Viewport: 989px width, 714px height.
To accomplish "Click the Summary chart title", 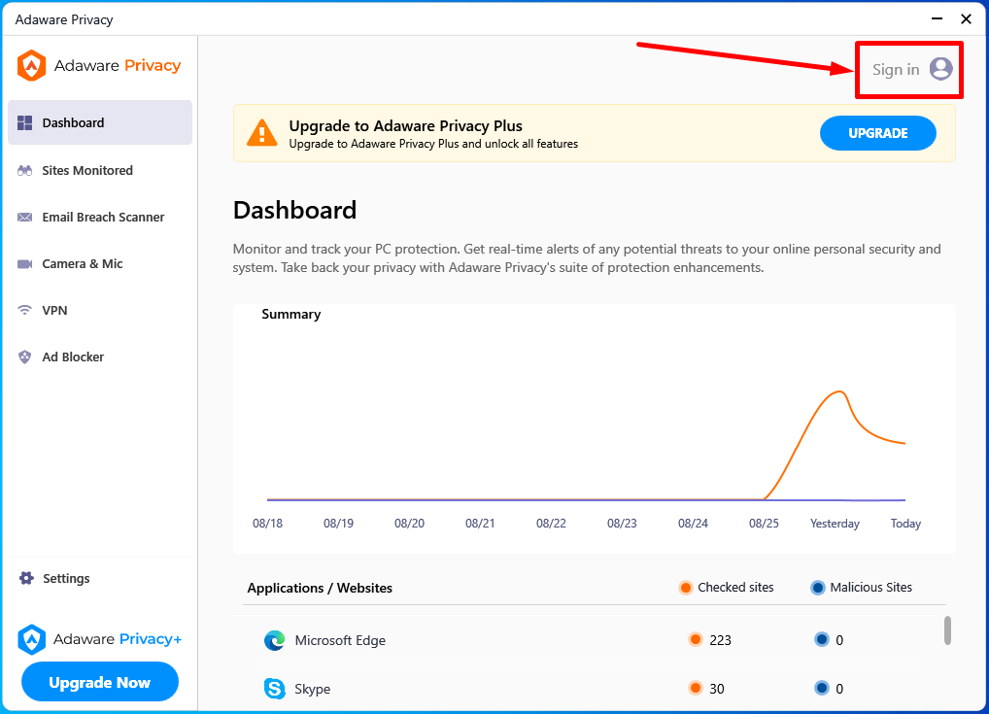I will (x=291, y=314).
